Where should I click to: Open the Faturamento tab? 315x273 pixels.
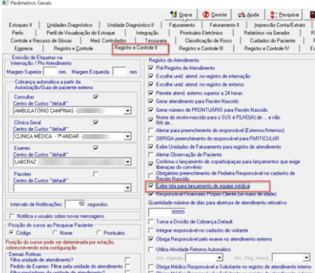click(182, 25)
